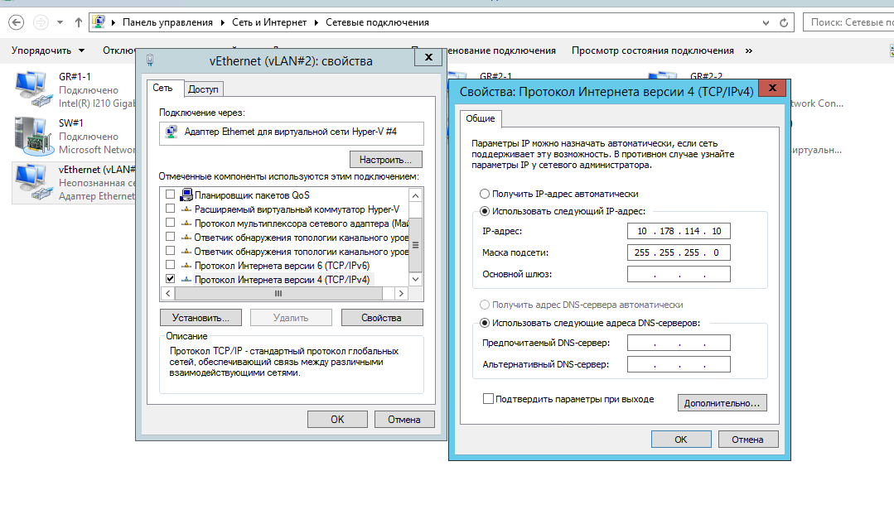894x519 pixels.
Task: Check 'Подтвердить параметры при выходе'
Action: [488, 399]
